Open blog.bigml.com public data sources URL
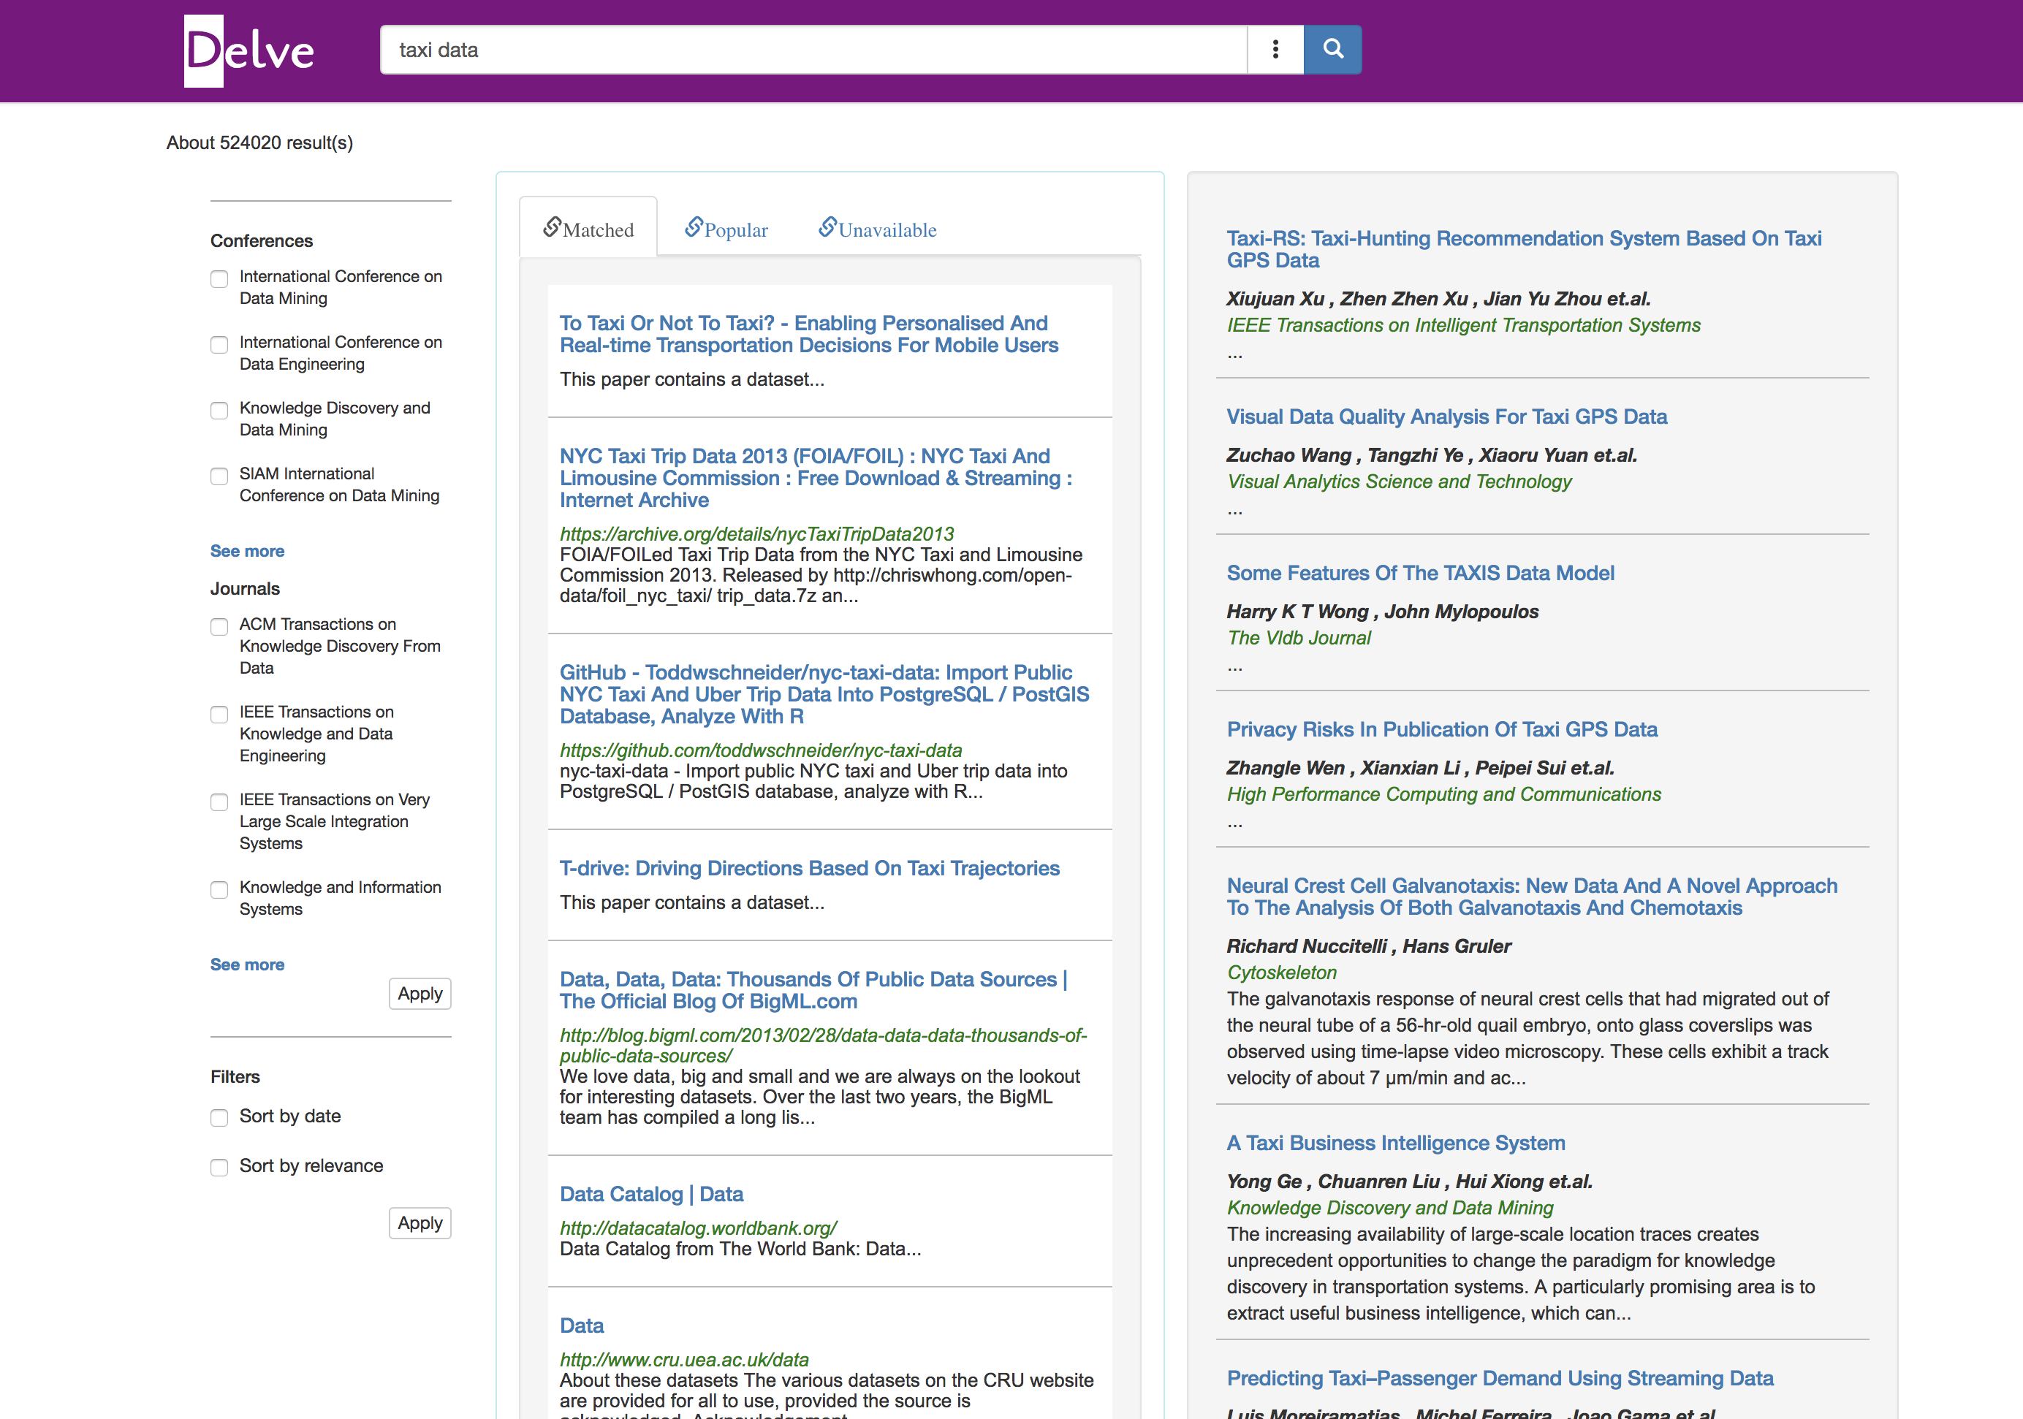 pos(824,1046)
